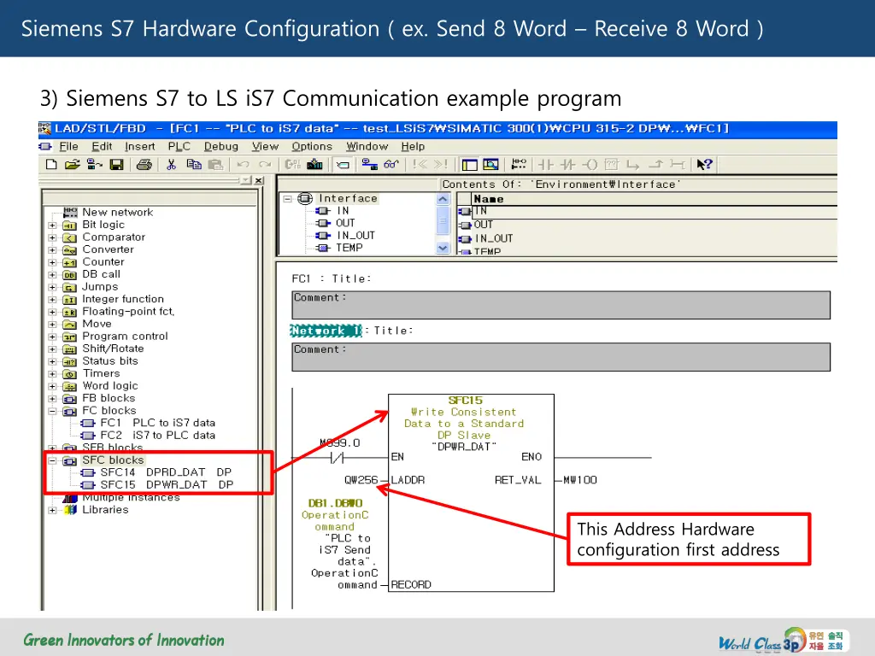Collapse the Interface tree node
Screen dimensions: 875x656
(x=287, y=198)
